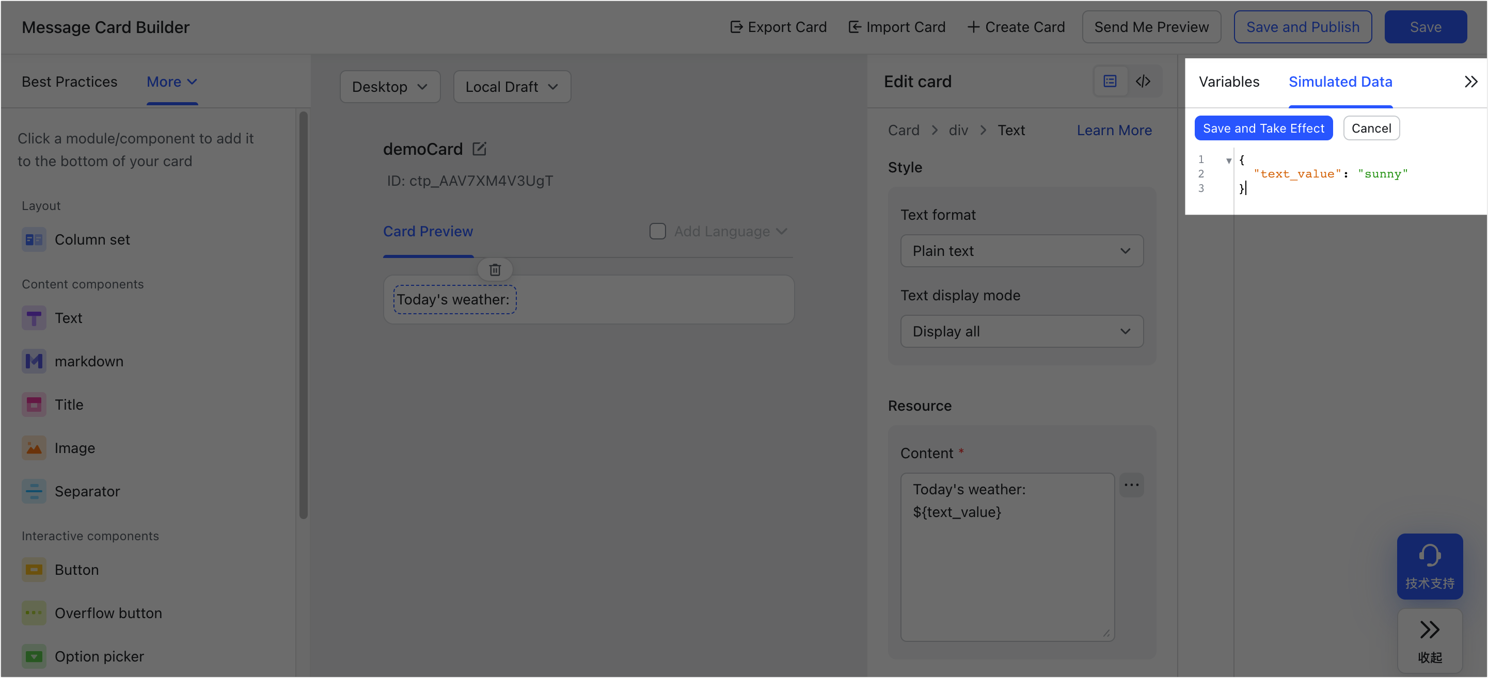Click the "sunny" value in JSON editor
This screenshot has height=678, width=1488.
click(1383, 174)
